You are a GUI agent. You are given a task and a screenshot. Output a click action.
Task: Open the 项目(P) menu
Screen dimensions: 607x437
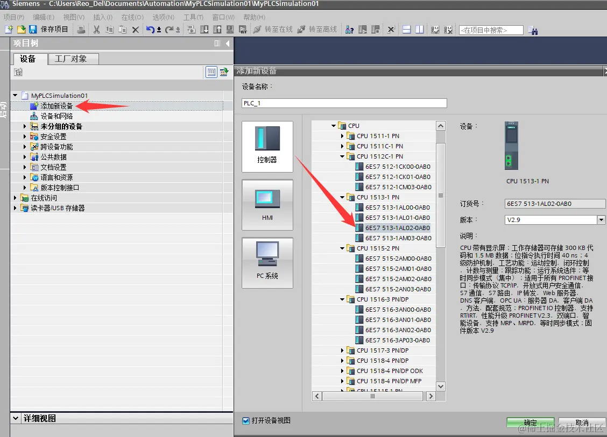[14, 17]
